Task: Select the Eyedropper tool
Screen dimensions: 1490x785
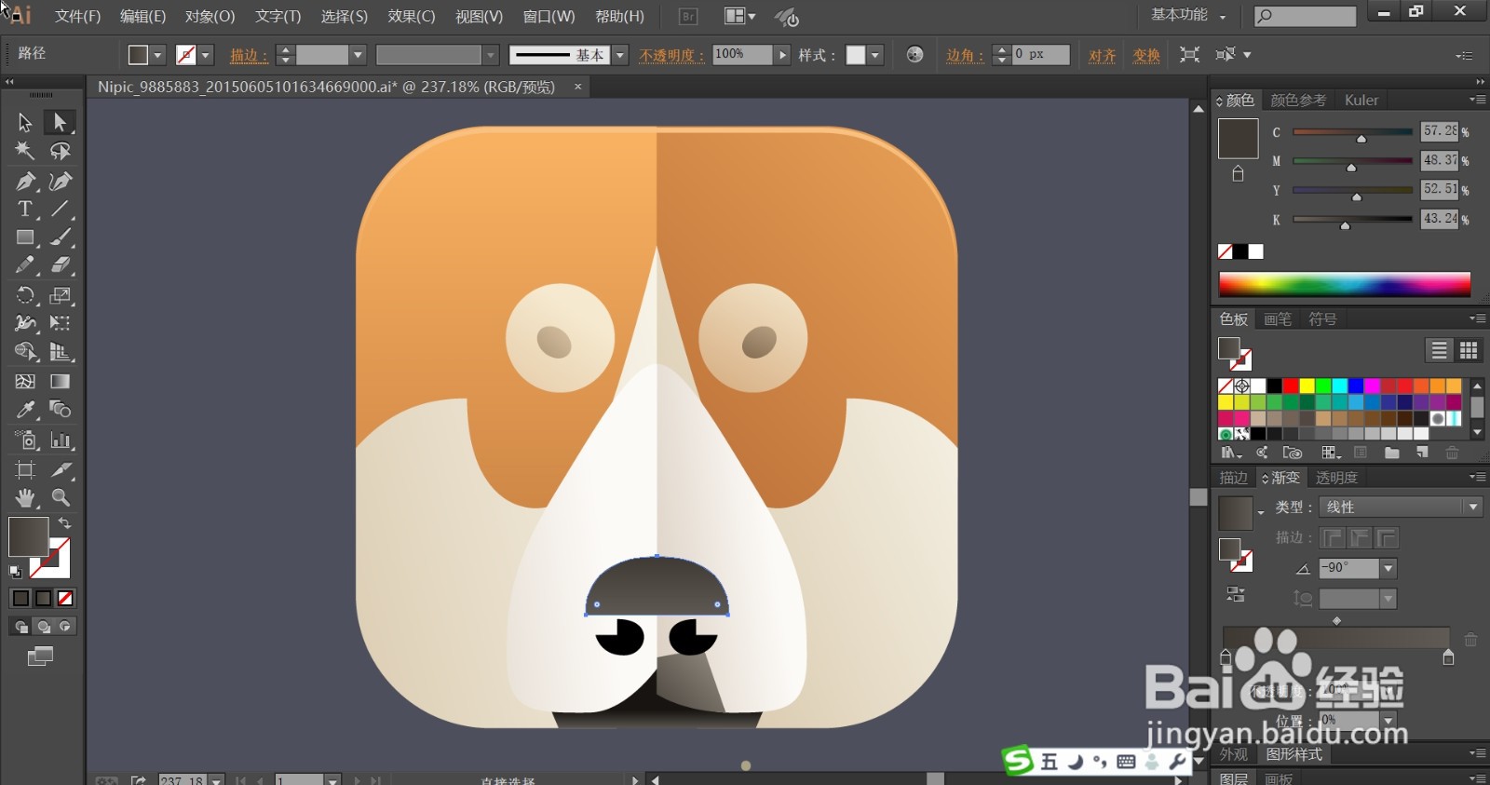Action: click(x=25, y=410)
